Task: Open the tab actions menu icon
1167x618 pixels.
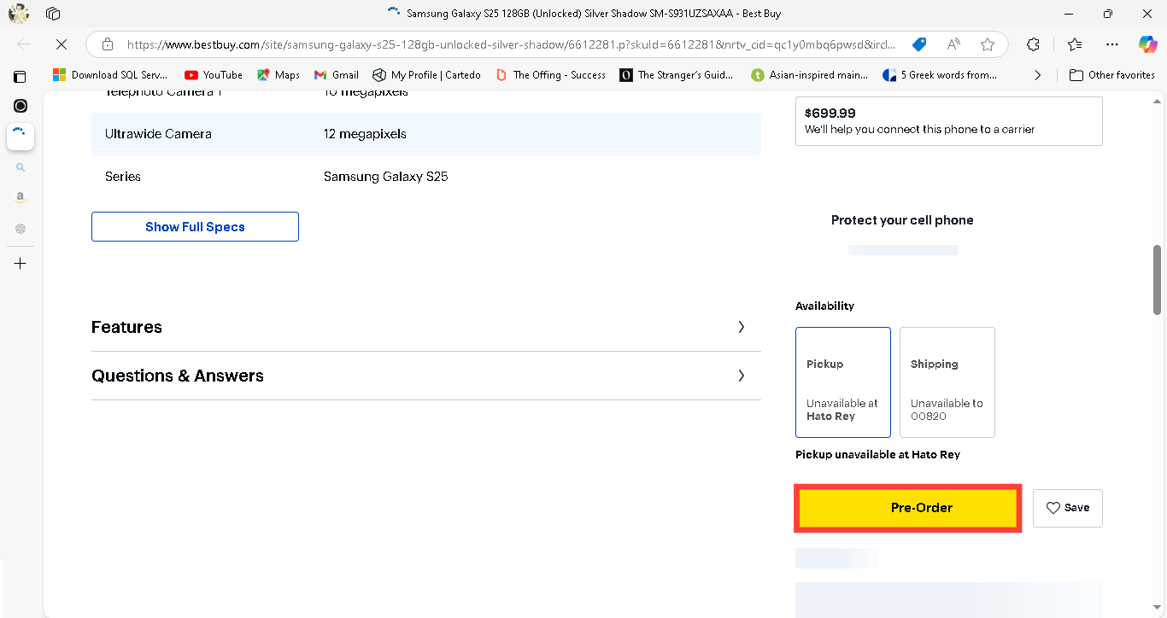Action: coord(53,14)
